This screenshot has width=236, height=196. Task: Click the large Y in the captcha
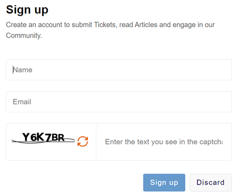27,137
